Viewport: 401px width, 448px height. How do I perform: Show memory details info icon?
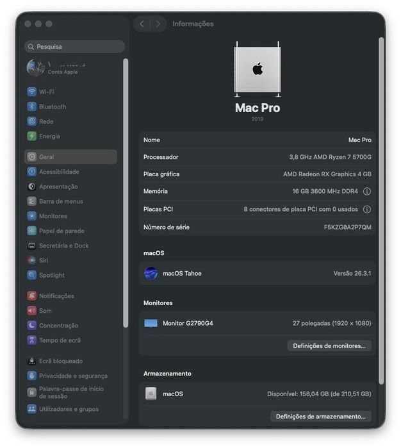coord(367,191)
